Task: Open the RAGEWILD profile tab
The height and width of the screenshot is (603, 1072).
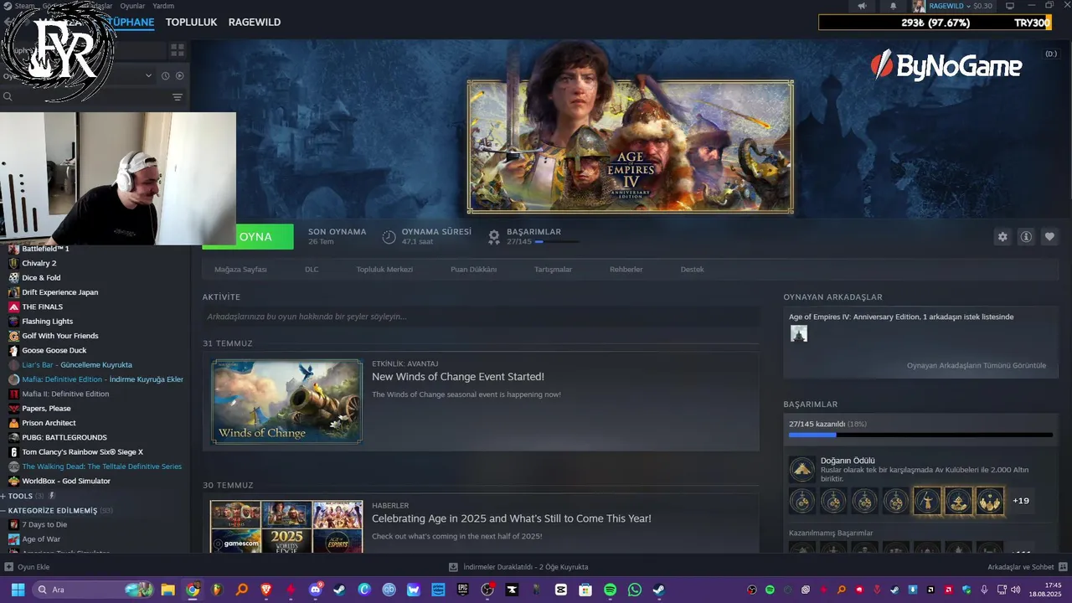Action: 255,22
